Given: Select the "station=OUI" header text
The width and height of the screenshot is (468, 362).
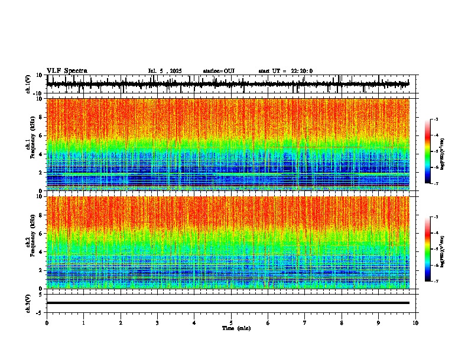Looking at the screenshot, I should (x=219, y=71).
